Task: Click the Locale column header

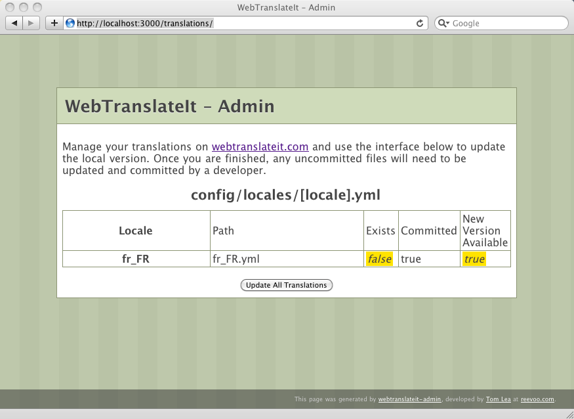Action: (x=136, y=231)
